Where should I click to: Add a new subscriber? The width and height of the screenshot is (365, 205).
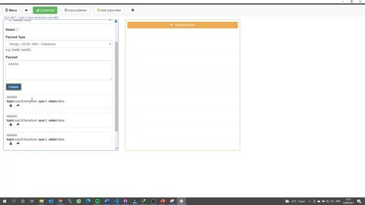coord(109,10)
